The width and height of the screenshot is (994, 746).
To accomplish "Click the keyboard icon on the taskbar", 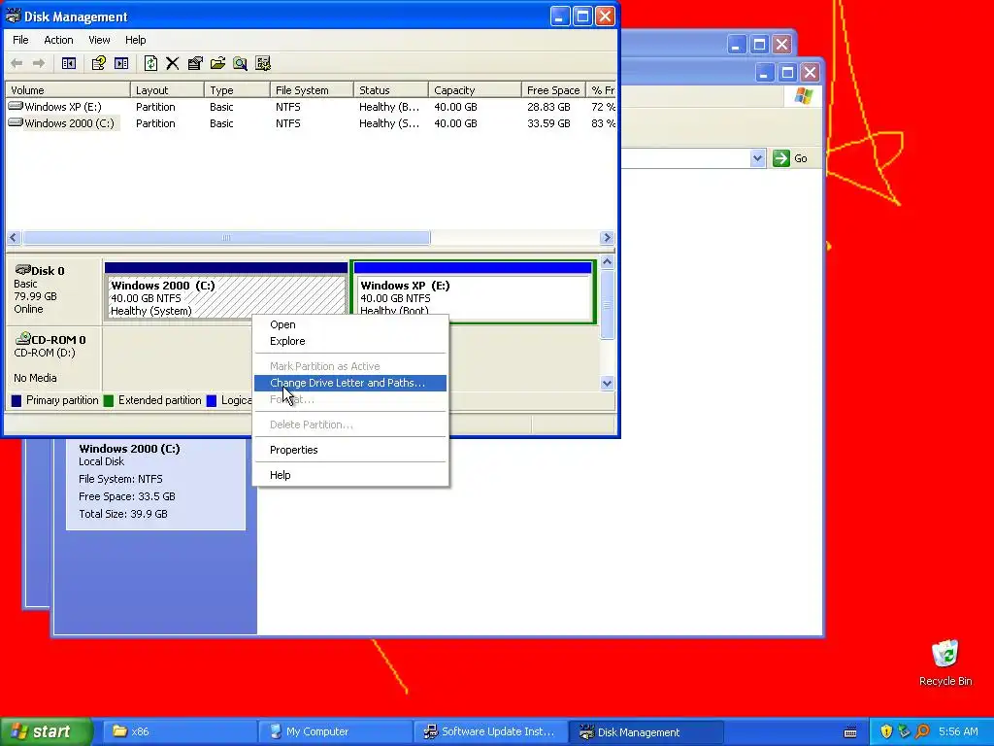I will (x=850, y=732).
